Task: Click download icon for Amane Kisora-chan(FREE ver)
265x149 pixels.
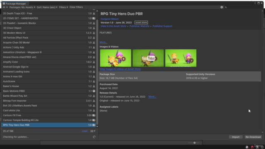Action: (94, 57)
